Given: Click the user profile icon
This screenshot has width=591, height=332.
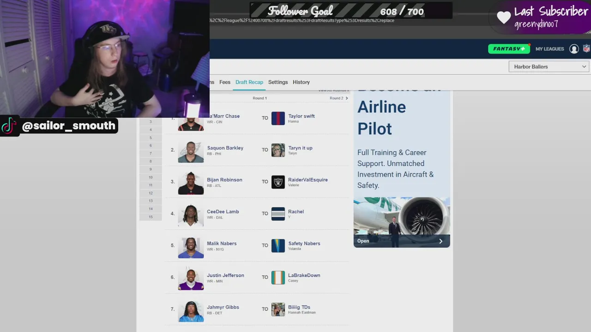Looking at the screenshot, I should pyautogui.click(x=574, y=49).
